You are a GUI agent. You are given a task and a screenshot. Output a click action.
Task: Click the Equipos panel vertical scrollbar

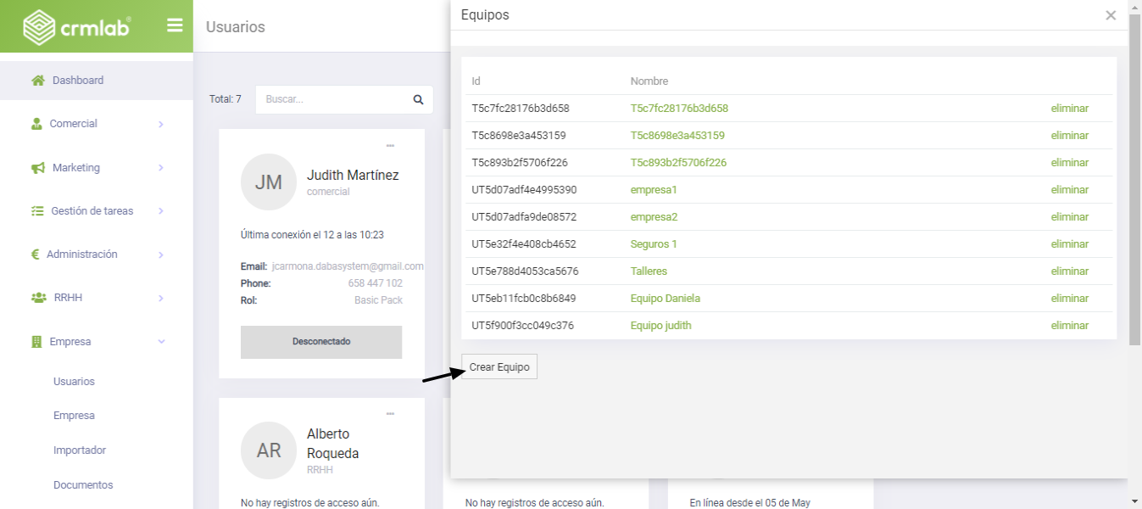pos(1134,170)
